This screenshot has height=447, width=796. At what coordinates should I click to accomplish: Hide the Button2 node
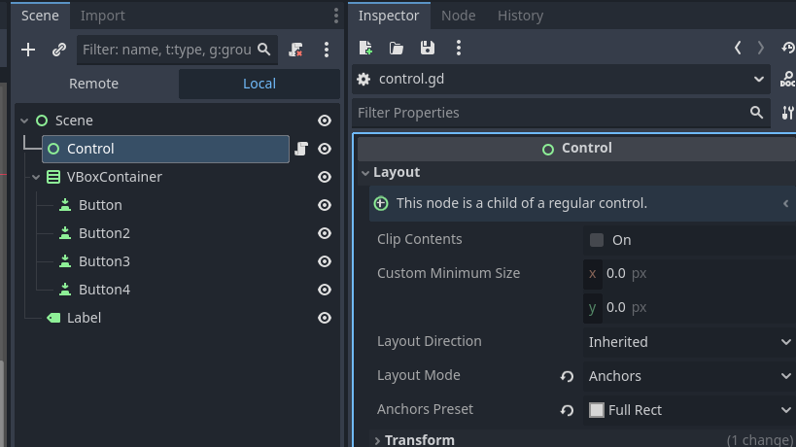point(325,233)
